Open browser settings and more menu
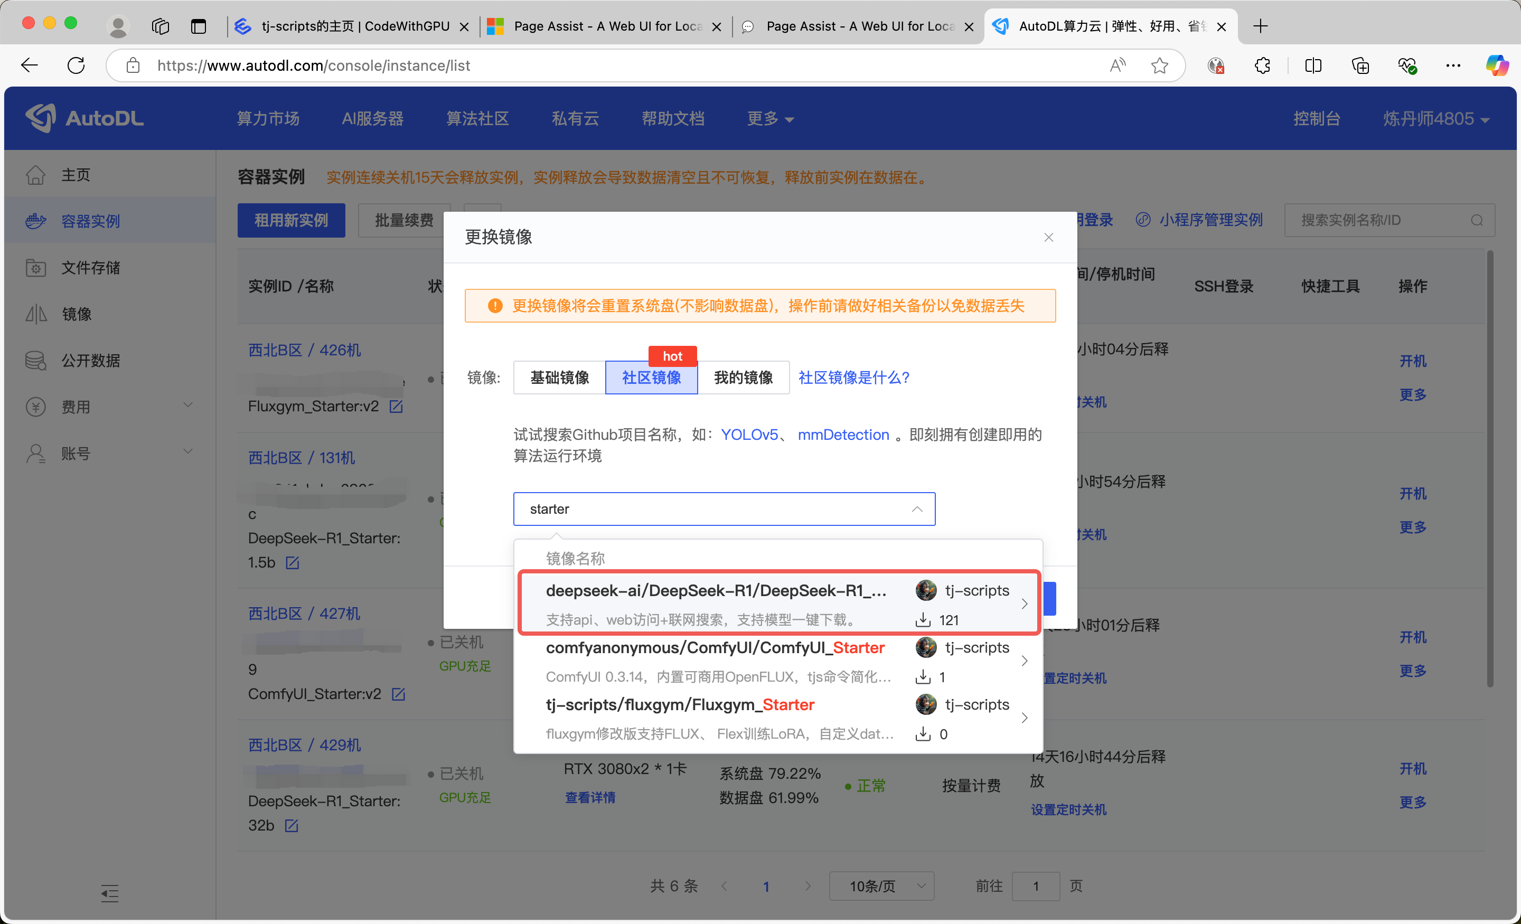The image size is (1521, 924). [x=1453, y=65]
